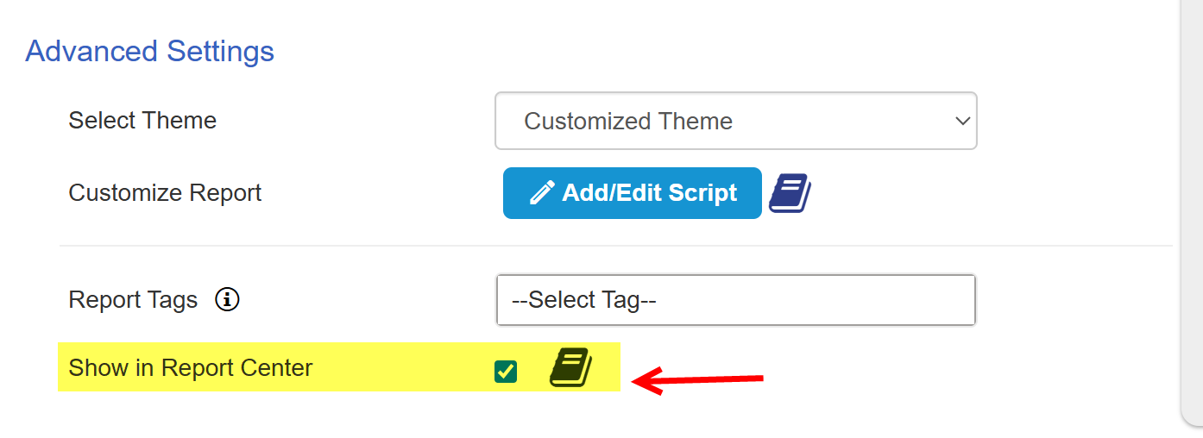Image resolution: width=1203 pixels, height=438 pixels.
Task: Click the Select Theme label
Action: [142, 120]
